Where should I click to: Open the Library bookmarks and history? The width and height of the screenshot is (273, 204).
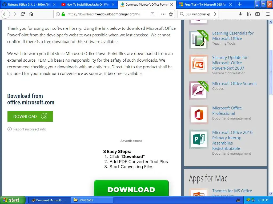[x=249, y=14]
